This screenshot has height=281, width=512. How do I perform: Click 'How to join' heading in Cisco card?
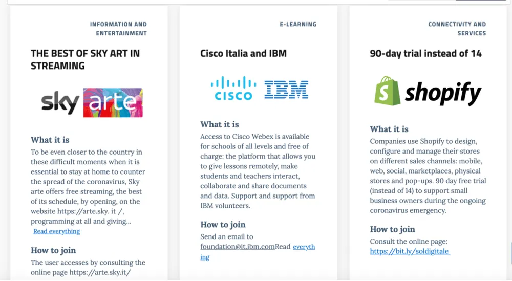click(x=223, y=224)
